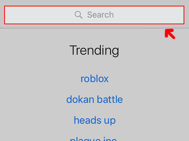Open the heads up trending search
189x141 pixels.
(95, 120)
